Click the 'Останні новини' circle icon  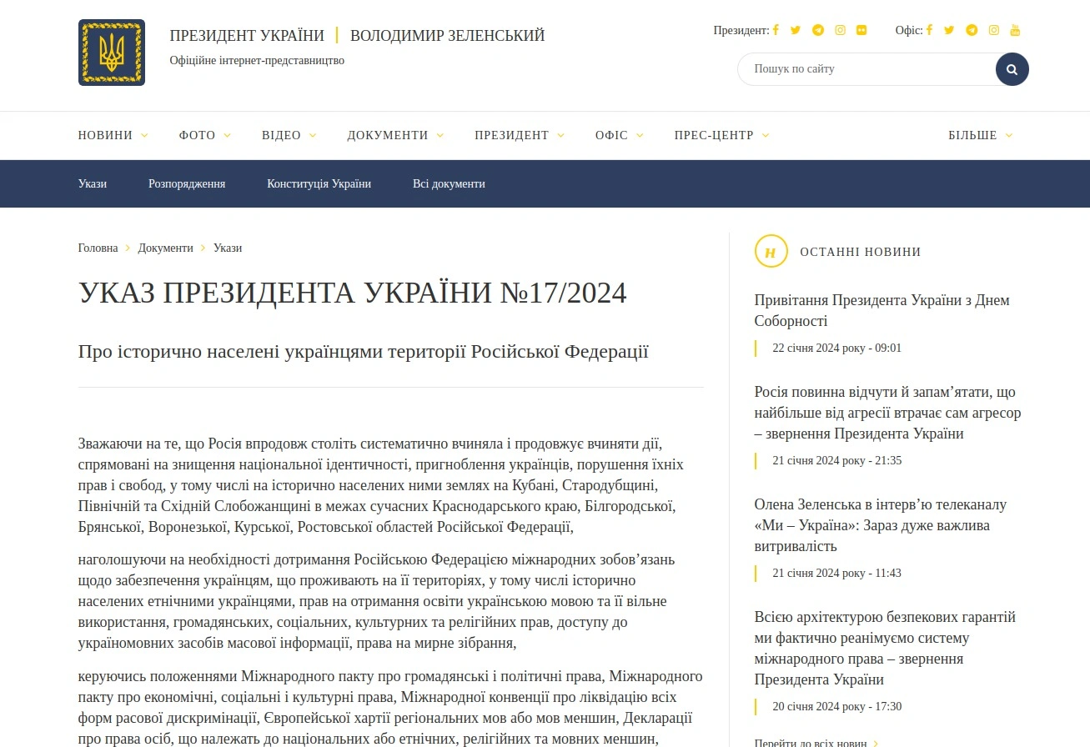771,251
